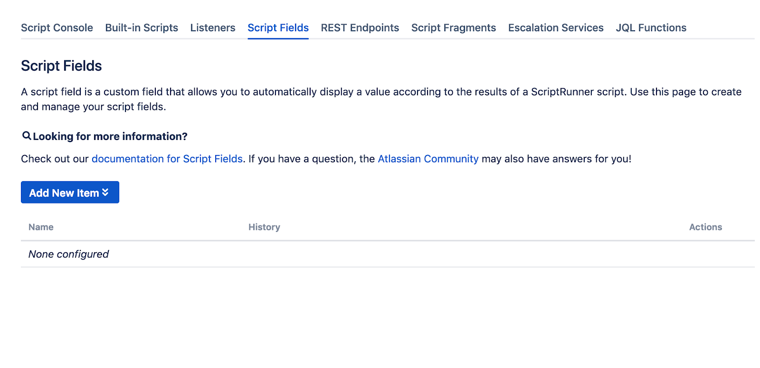Click the double-chevron icon on Add New Item
This screenshot has height=368, width=760.
point(105,192)
